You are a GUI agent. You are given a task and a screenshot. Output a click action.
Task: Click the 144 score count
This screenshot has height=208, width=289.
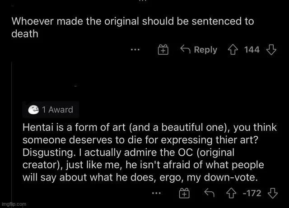[x=252, y=50]
